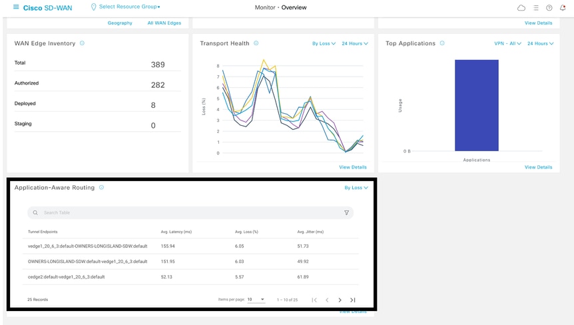The width and height of the screenshot is (574, 325).
Task: Open Application-Aware Routing By Loss dropdown
Action: coord(356,188)
